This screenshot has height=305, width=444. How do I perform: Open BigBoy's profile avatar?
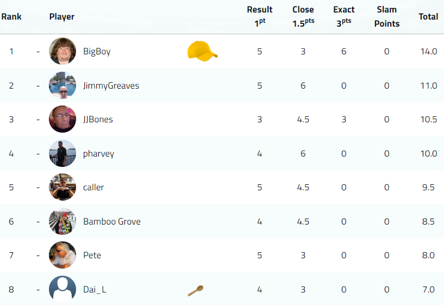[x=62, y=51]
